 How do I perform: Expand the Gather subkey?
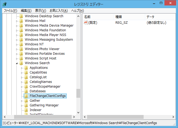pos(22,101)
